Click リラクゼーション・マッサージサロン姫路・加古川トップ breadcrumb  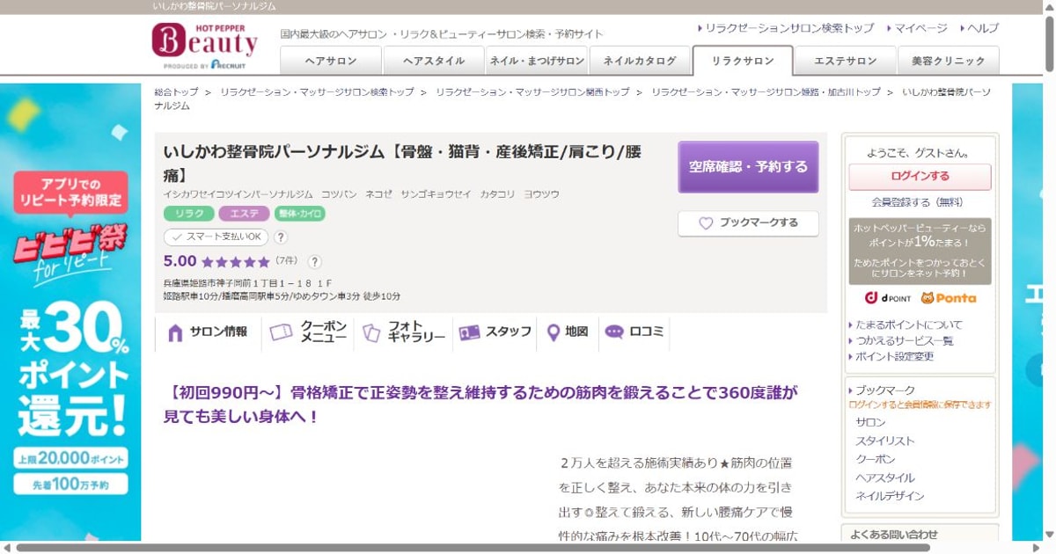click(766, 91)
